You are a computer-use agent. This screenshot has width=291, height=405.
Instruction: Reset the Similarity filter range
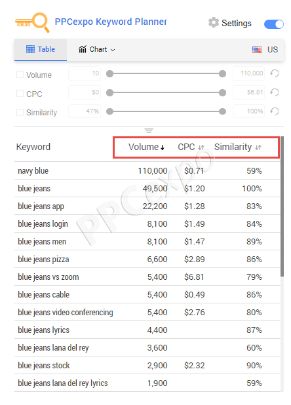click(275, 111)
